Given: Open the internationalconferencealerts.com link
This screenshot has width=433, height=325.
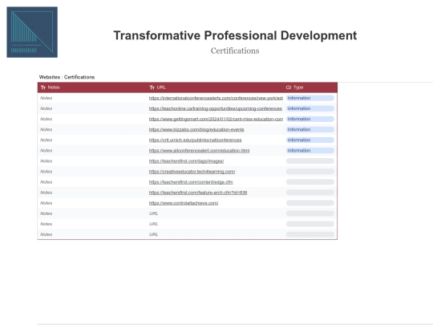Looking at the screenshot, I should click(x=216, y=98).
